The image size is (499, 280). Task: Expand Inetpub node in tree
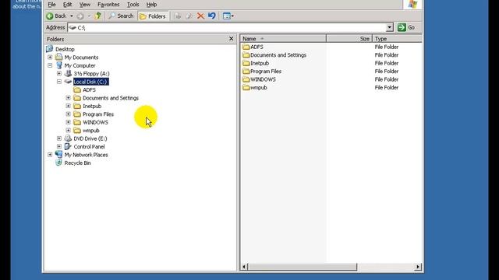point(68,106)
